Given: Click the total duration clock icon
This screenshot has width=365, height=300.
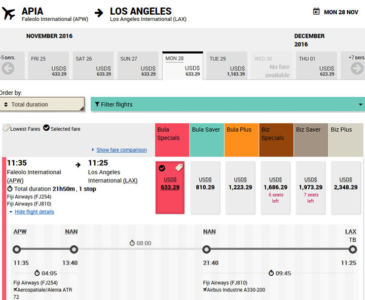Looking at the screenshot, I should point(10,189).
